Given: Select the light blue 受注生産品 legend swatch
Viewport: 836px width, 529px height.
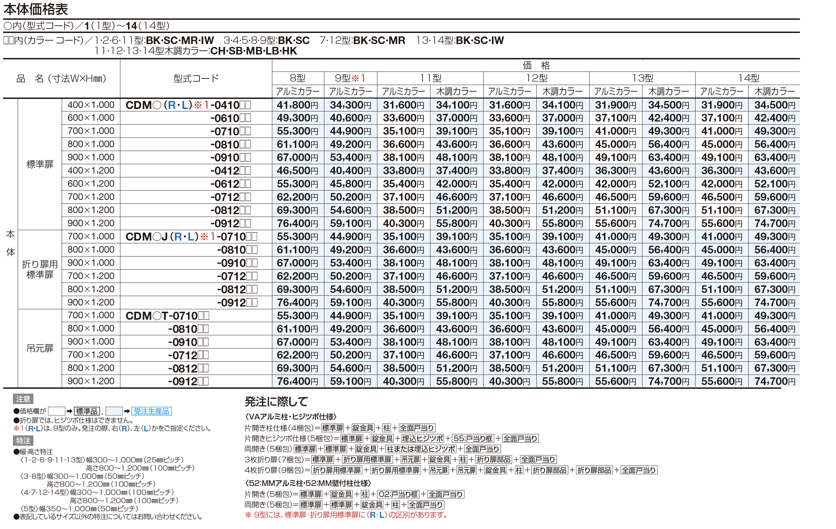Looking at the screenshot, I should (x=114, y=411).
